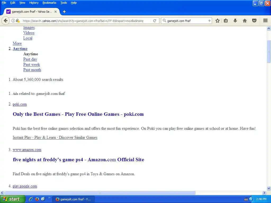Expand the quick launch overflow chevron
This screenshot has height=203, width=271.
coord(49,198)
